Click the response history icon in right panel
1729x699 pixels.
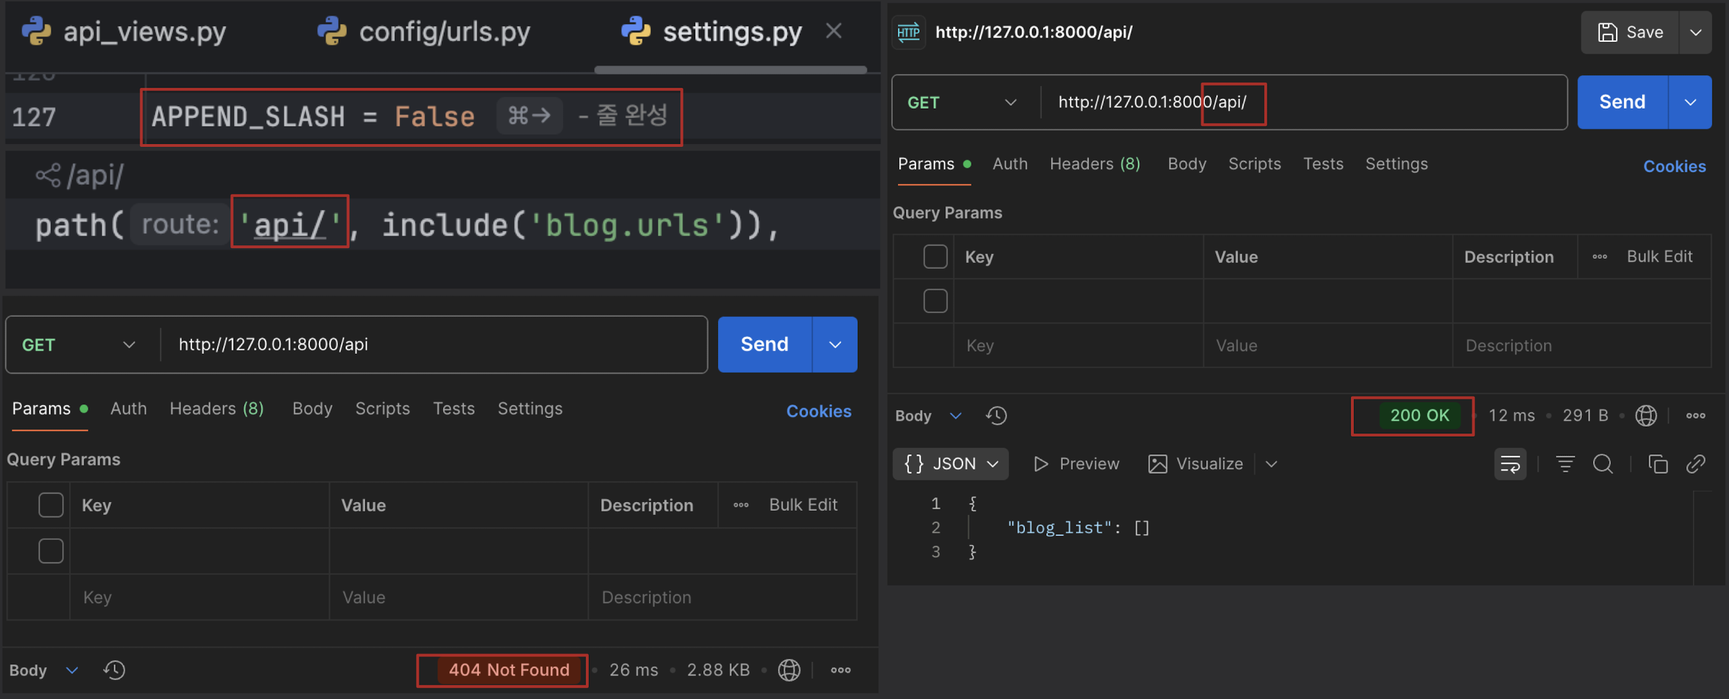point(996,416)
